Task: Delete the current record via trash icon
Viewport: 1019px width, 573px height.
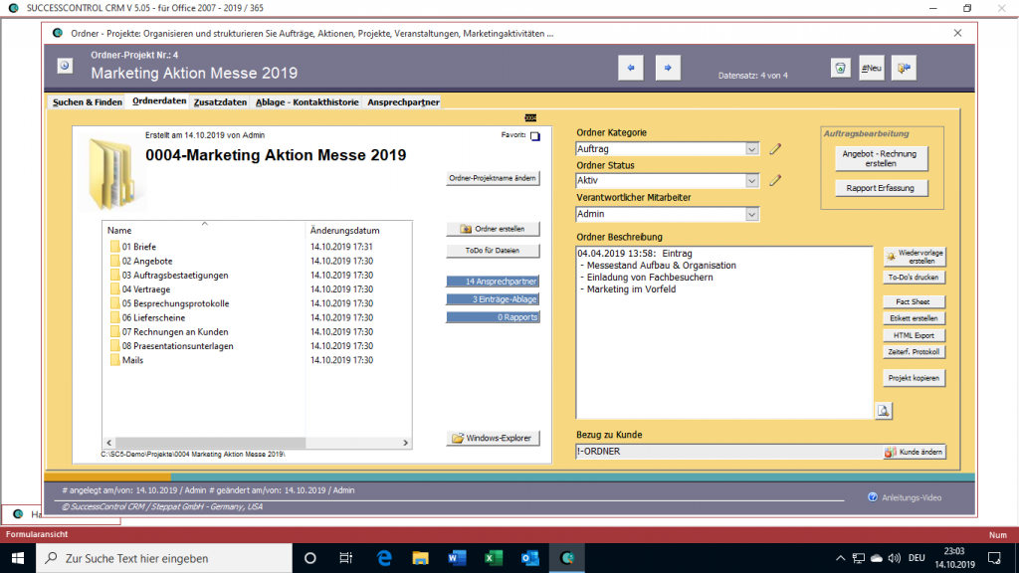Action: 837,67
